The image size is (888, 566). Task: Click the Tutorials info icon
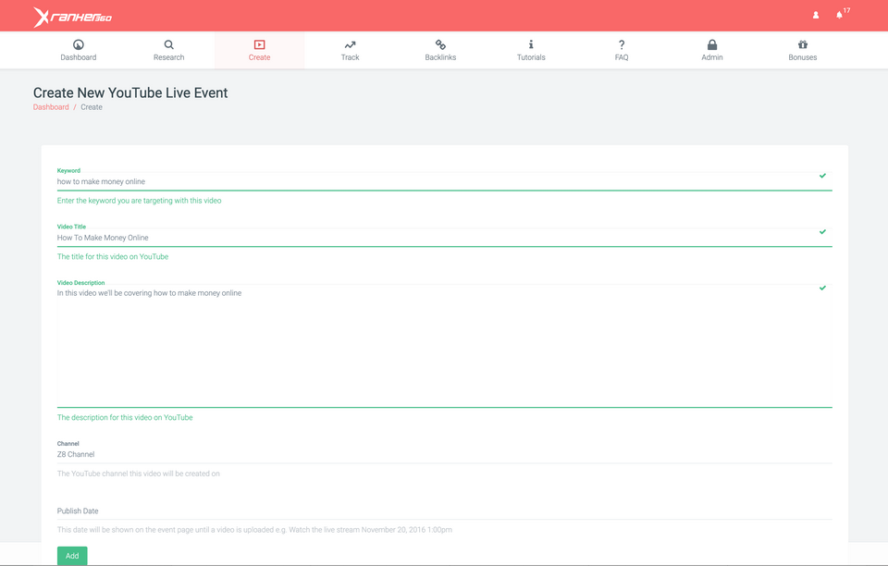(531, 44)
